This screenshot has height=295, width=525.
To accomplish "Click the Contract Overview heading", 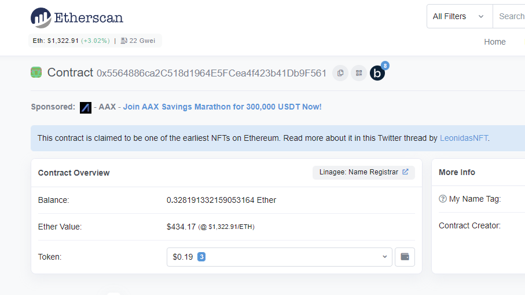I will pyautogui.click(x=74, y=173).
